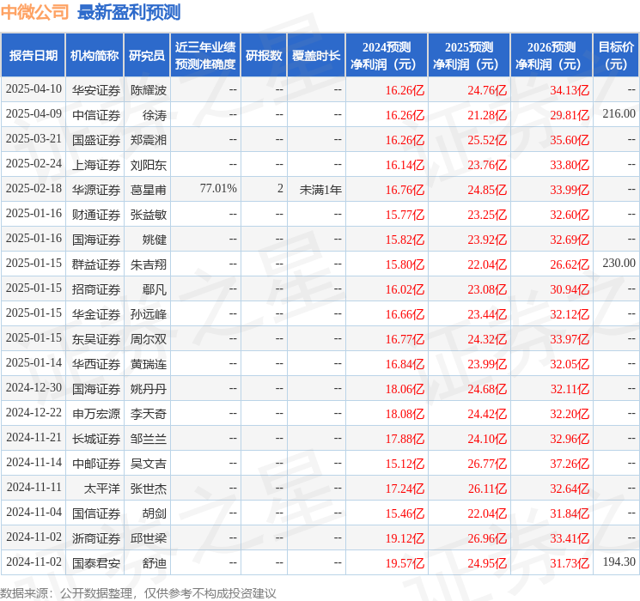Click the 19.57亿 forecast value
The height and width of the screenshot is (601, 640).
(x=405, y=563)
